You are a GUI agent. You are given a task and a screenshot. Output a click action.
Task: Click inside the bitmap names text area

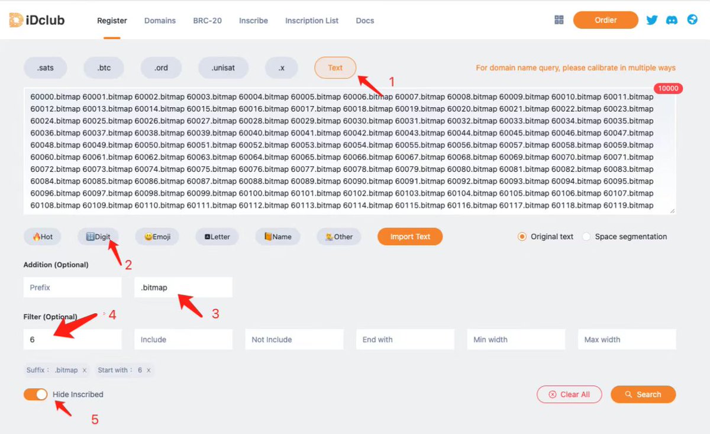(x=350, y=151)
